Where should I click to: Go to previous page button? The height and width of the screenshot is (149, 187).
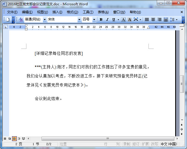click(x=182, y=125)
